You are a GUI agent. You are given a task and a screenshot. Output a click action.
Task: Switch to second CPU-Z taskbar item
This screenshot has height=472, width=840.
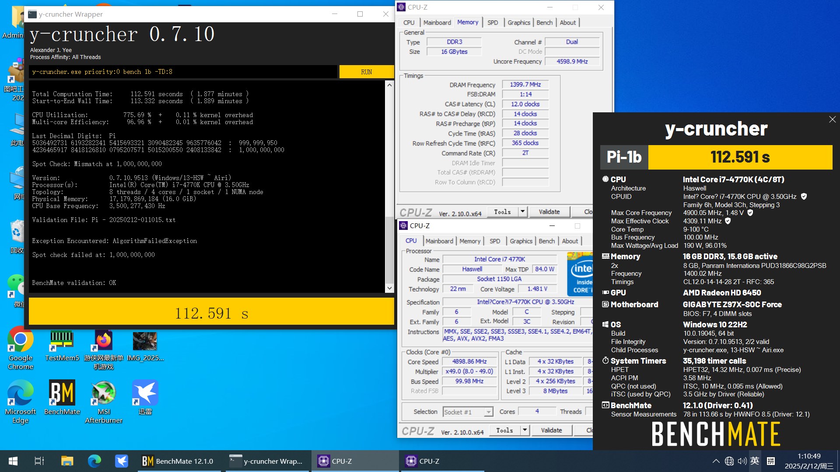442,461
